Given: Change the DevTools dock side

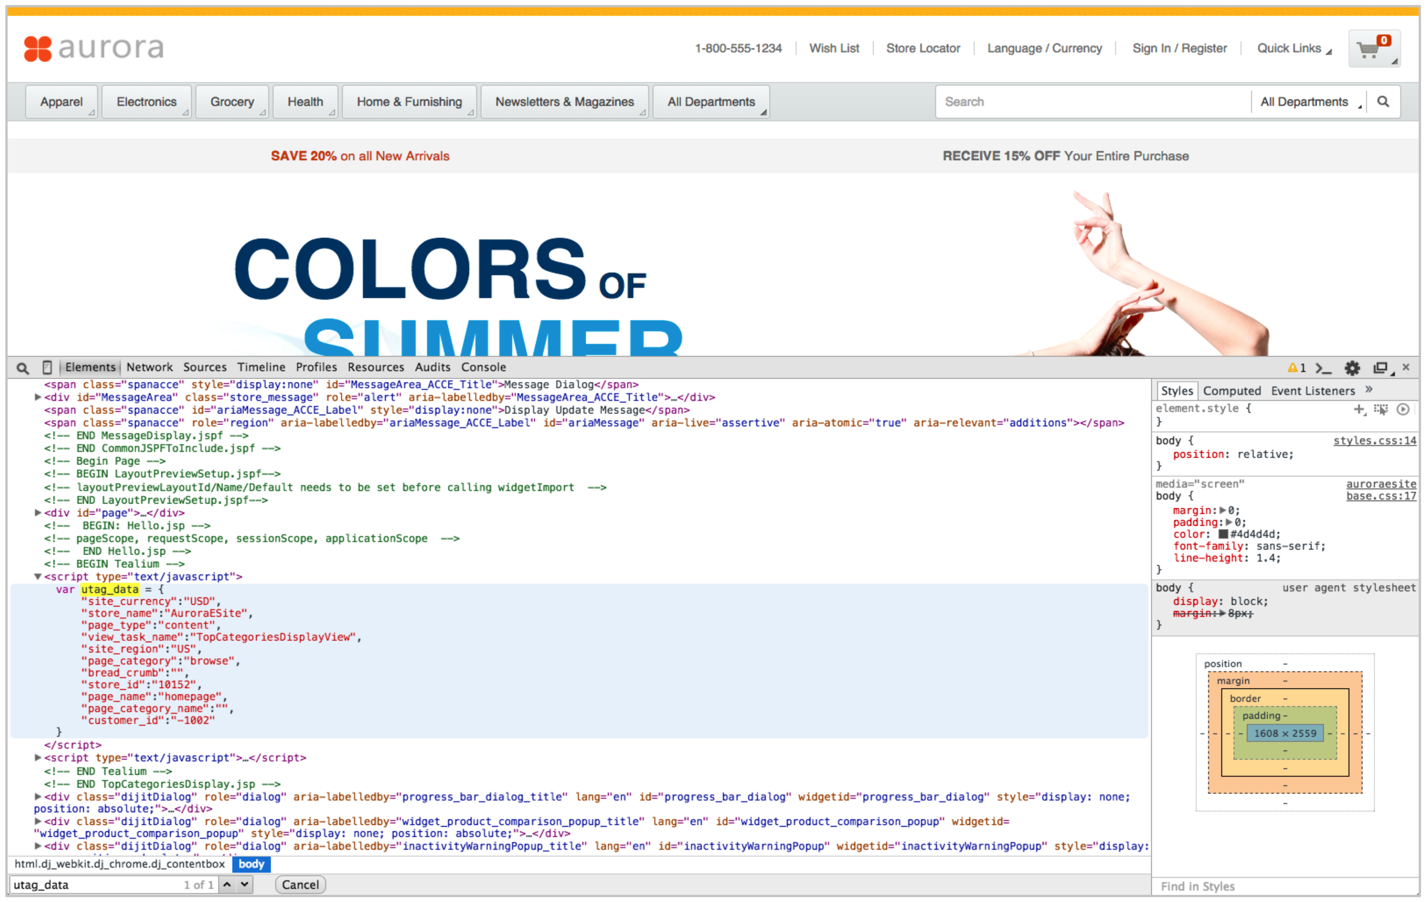Looking at the screenshot, I should (x=1380, y=368).
